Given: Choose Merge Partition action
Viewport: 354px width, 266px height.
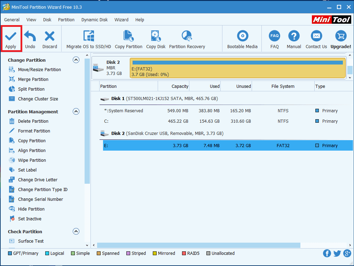Looking at the screenshot, I should pos(28,79).
